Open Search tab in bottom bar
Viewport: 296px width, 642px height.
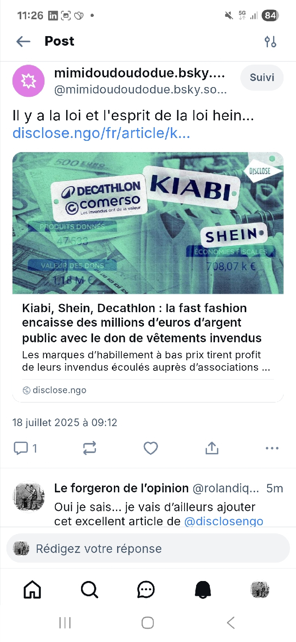point(89,589)
